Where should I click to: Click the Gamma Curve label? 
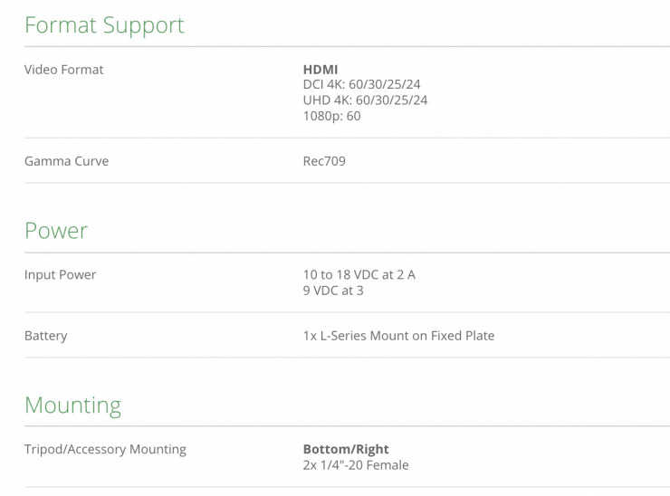[66, 161]
